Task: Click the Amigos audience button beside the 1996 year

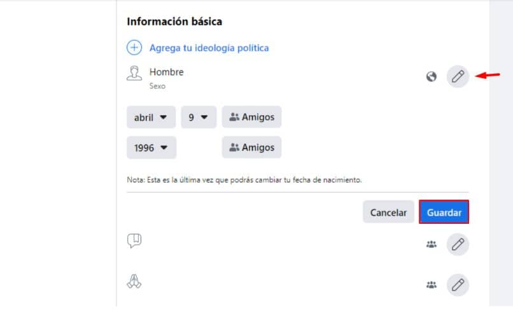Action: [251, 148]
